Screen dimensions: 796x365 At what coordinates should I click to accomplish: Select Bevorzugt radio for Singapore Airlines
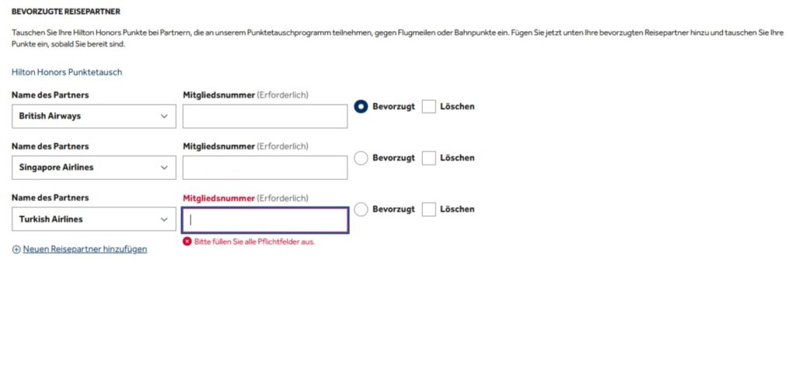pos(361,158)
